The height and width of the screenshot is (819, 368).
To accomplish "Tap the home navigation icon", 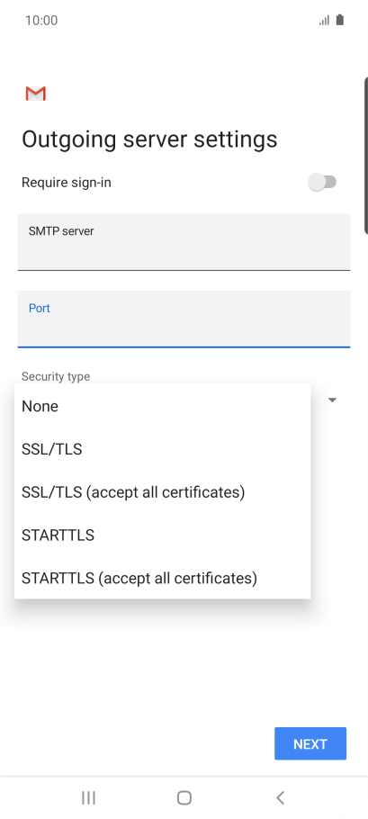I will 184,797.
